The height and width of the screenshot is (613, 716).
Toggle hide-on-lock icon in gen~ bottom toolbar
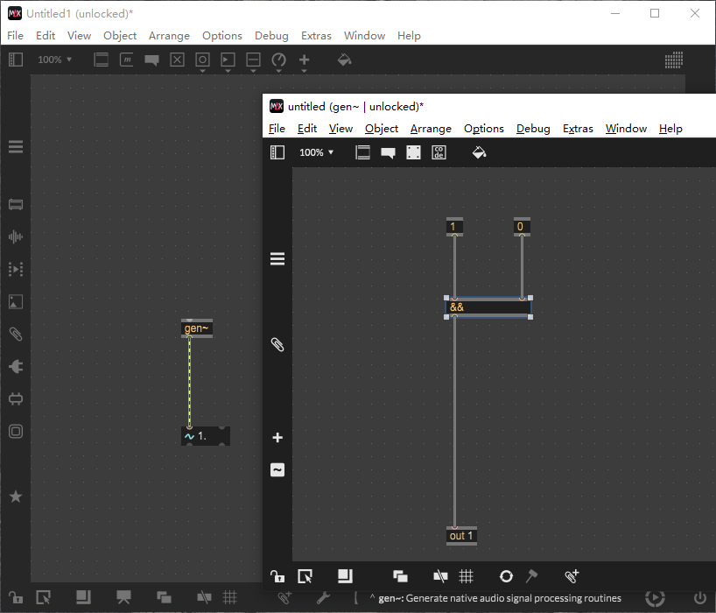click(x=440, y=576)
